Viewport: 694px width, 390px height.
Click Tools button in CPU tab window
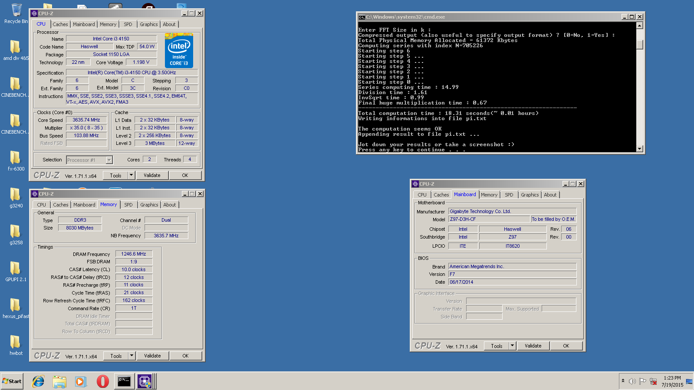tap(116, 175)
